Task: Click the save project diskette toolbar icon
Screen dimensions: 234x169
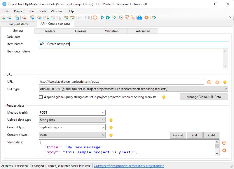Action: coord(17,18)
